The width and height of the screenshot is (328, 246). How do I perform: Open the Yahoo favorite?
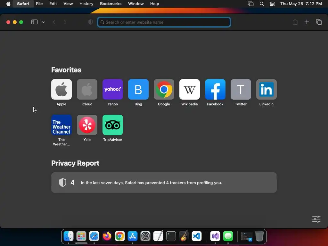[x=112, y=89]
